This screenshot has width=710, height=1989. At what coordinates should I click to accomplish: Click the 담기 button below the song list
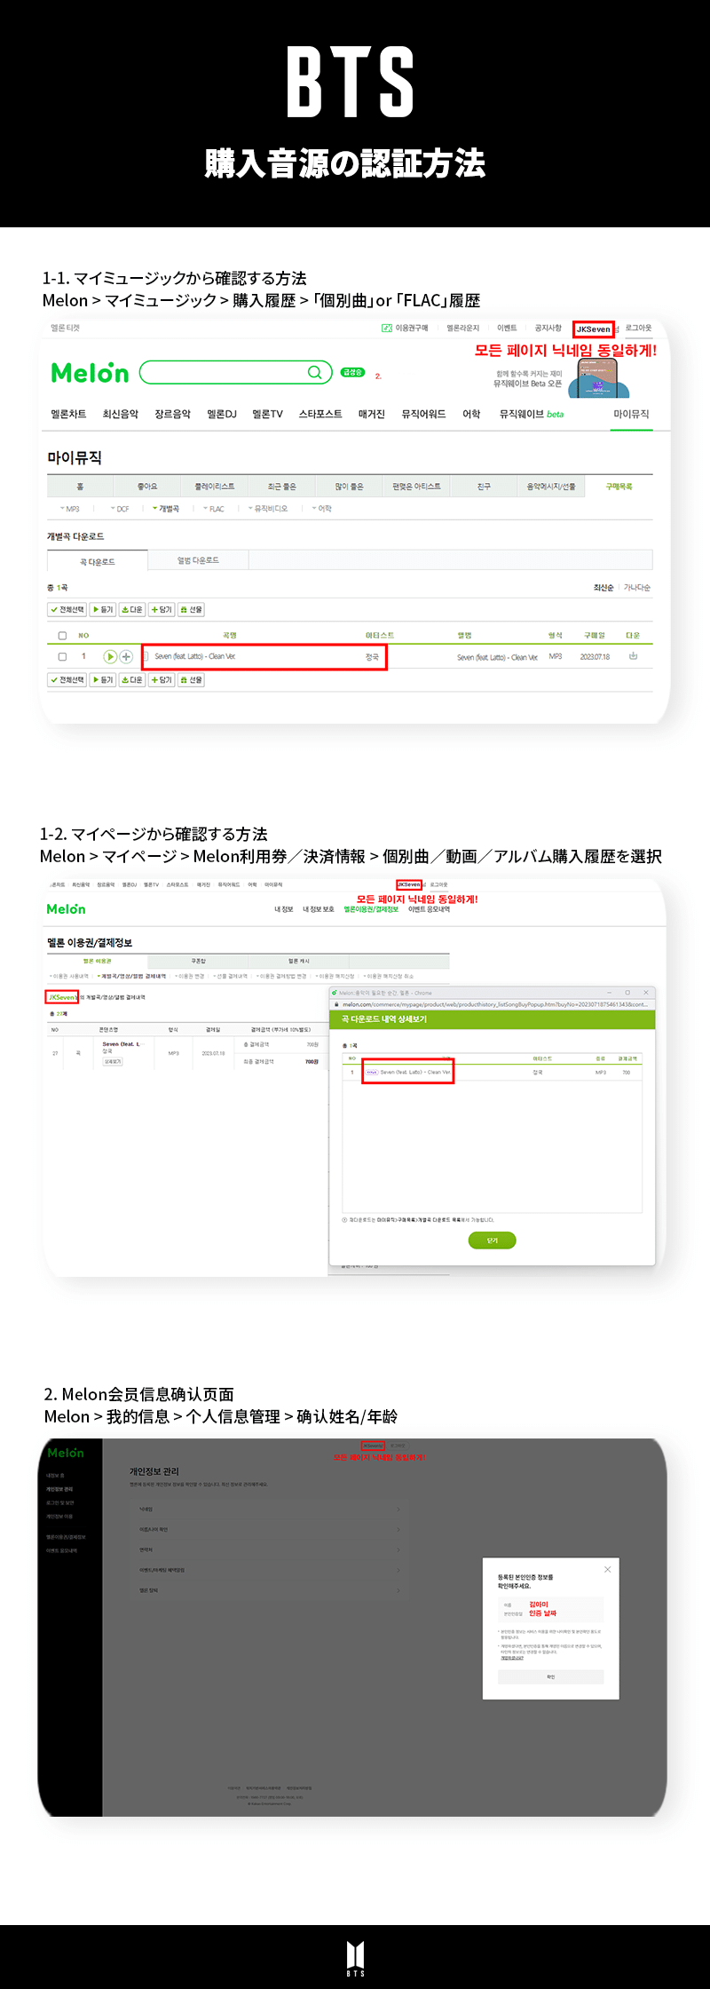coord(162,680)
